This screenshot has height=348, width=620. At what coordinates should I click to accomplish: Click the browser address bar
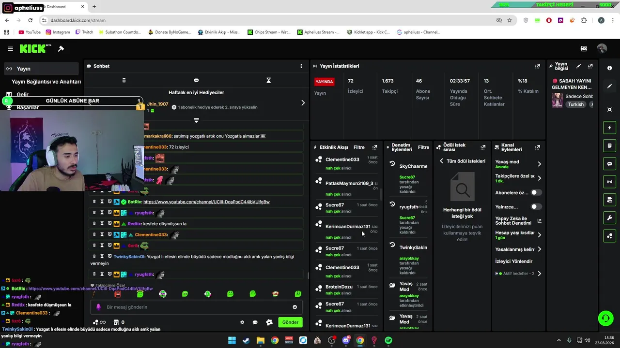266,20
